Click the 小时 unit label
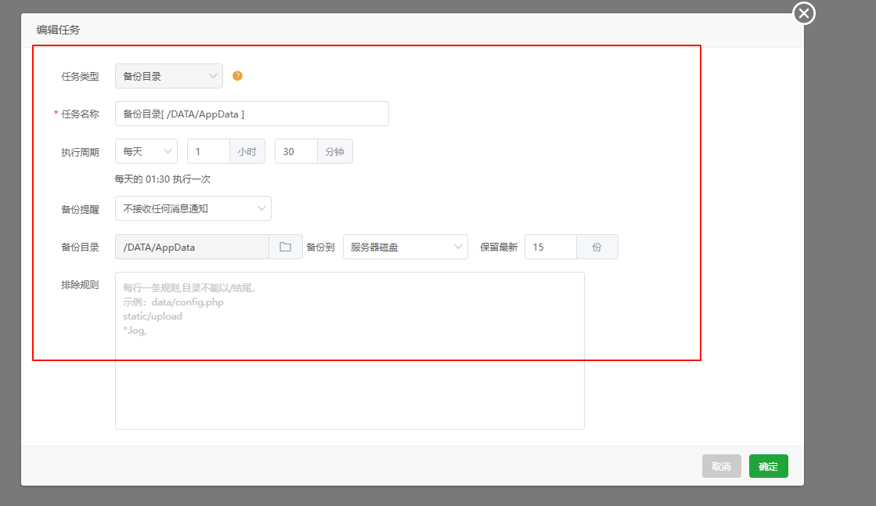This screenshot has height=506, width=876. coord(247,151)
